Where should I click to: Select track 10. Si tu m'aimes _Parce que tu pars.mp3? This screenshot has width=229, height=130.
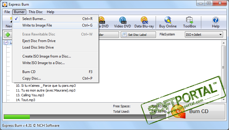(46, 86)
